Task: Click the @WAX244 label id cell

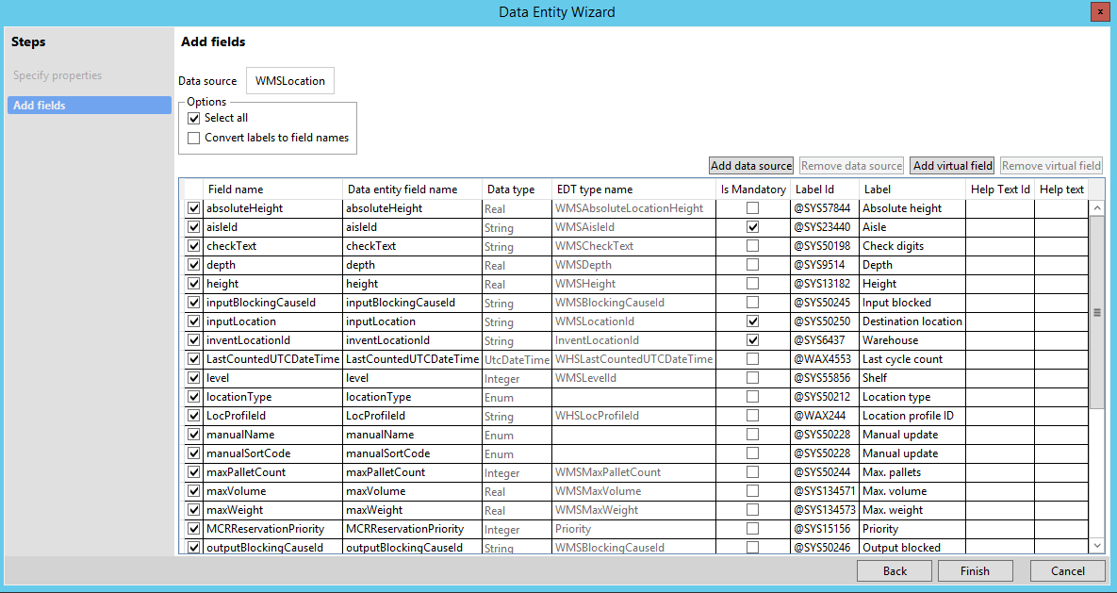Action: point(824,416)
